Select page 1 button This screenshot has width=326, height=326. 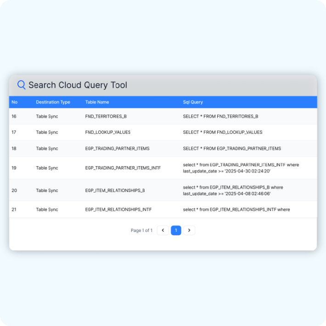tap(176, 230)
